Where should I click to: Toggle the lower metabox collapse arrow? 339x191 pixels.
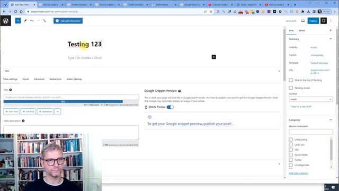click(279, 164)
